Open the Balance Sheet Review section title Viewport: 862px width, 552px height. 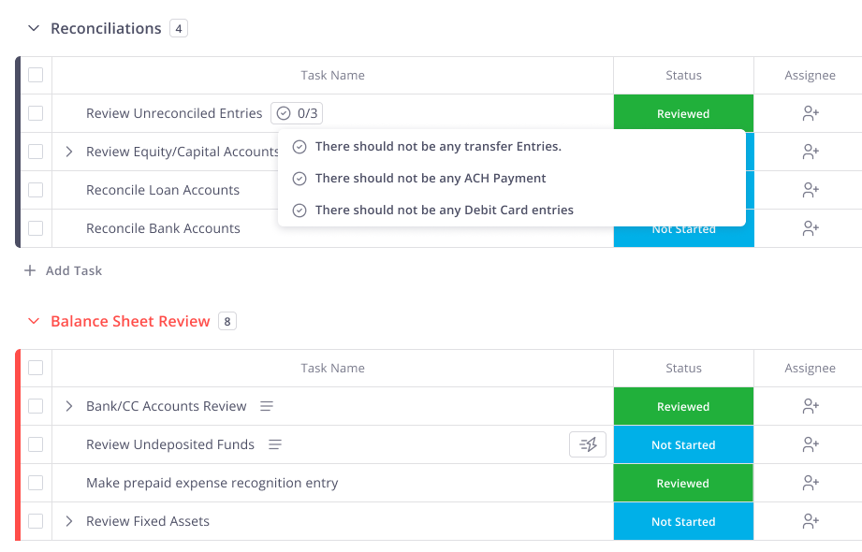click(130, 321)
